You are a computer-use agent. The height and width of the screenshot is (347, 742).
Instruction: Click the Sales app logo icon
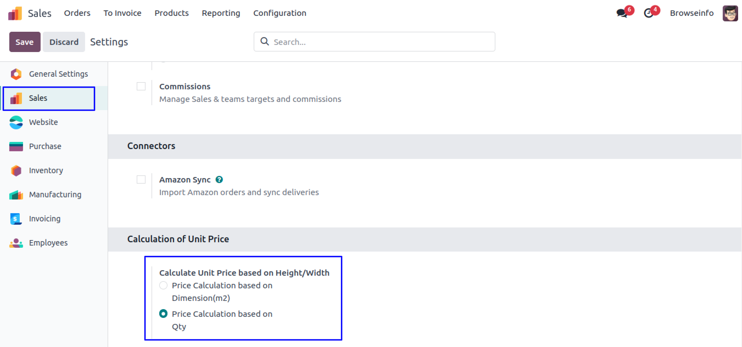15,13
